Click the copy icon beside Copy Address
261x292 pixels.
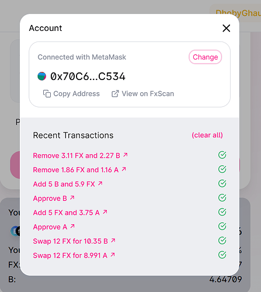click(47, 93)
